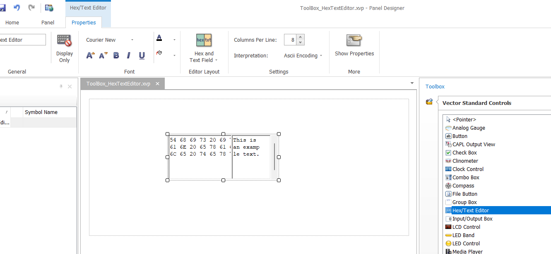Switch to Panel ribbon tab
Image resolution: width=551 pixels, height=254 pixels.
coord(48,22)
